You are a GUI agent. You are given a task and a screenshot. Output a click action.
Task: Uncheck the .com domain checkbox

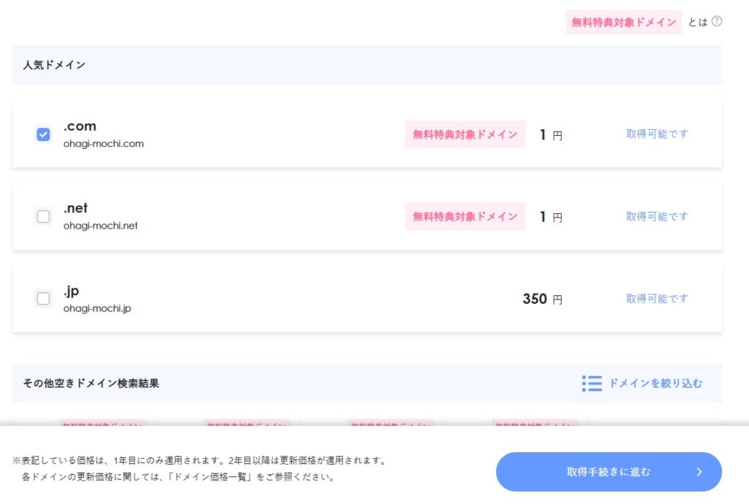point(43,134)
